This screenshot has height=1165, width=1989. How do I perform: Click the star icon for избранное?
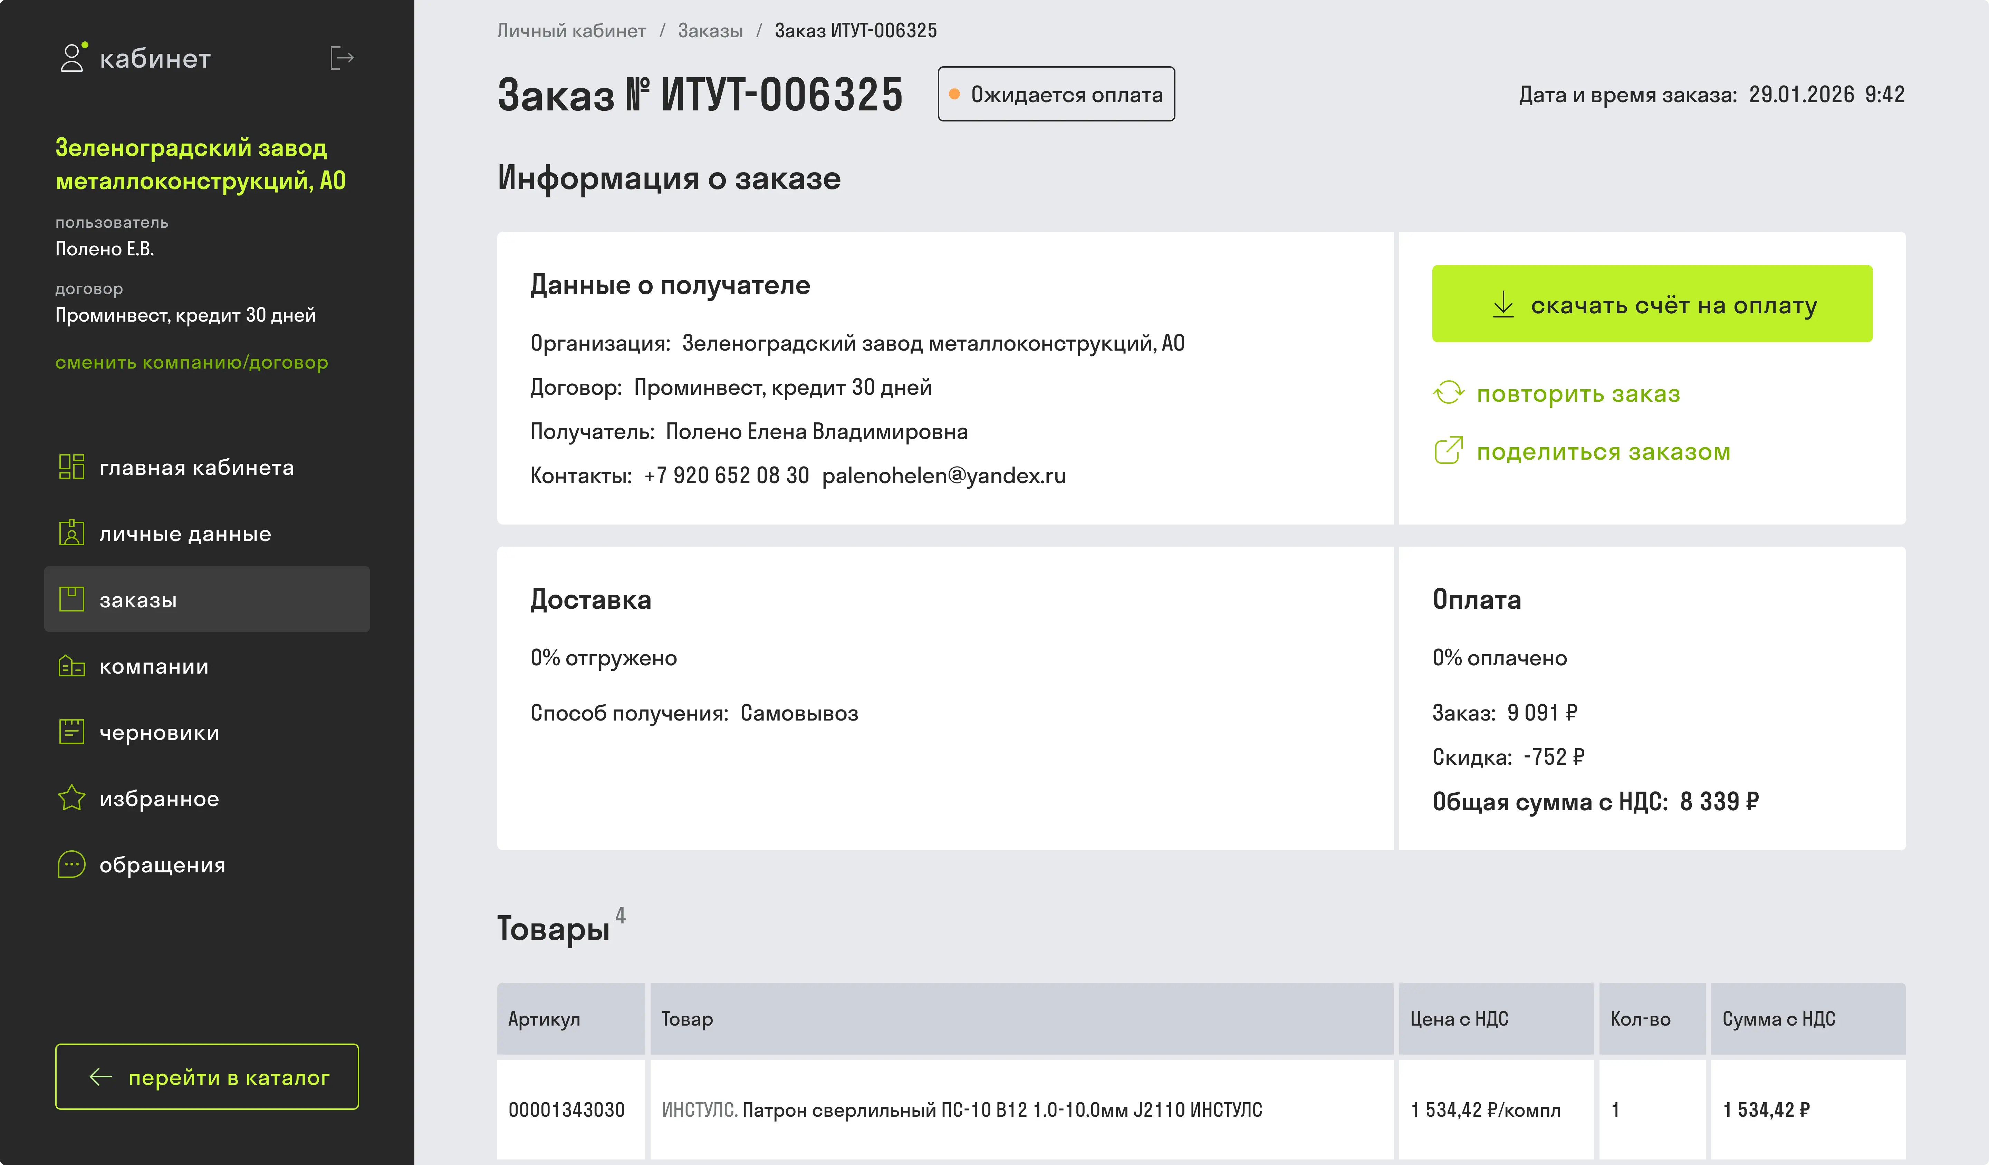[x=72, y=798]
